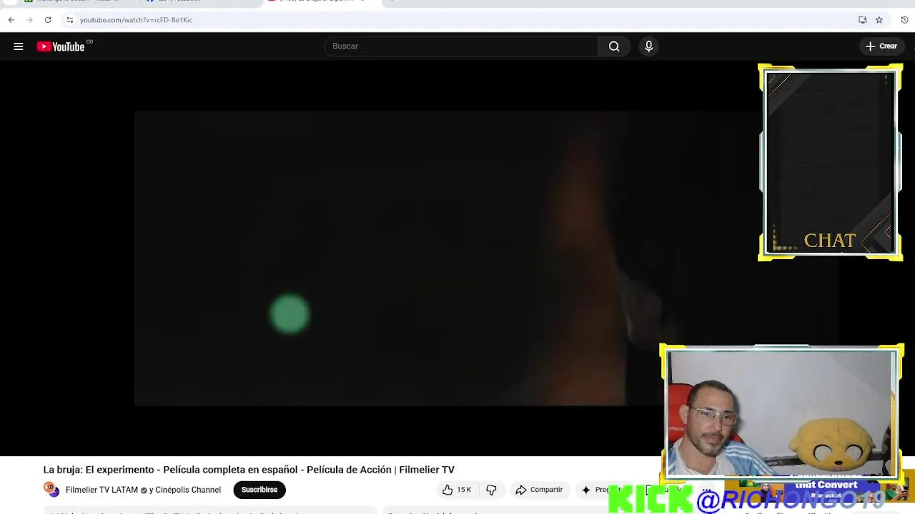This screenshot has width=915, height=514.
Task: View site information icon in address bar
Action: (x=69, y=20)
